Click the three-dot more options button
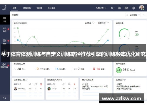The width and height of the screenshot is (147, 106). point(144,15)
